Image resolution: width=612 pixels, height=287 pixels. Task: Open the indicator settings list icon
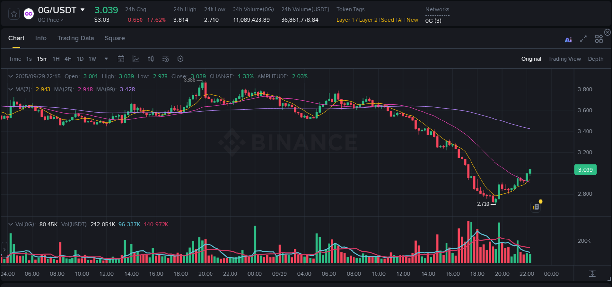pyautogui.click(x=165, y=59)
